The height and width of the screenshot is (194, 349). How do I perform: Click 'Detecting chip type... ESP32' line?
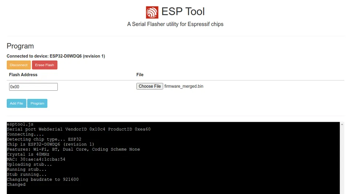click(44, 139)
